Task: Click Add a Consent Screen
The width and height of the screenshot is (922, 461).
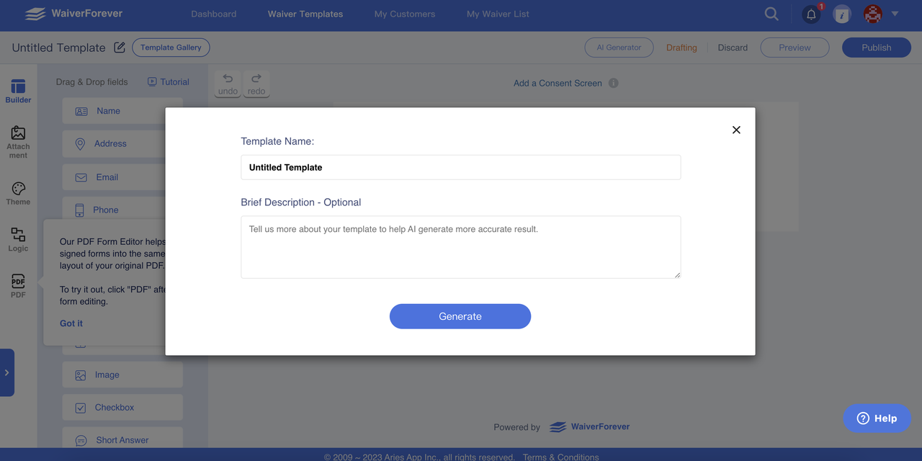Action: click(x=558, y=83)
